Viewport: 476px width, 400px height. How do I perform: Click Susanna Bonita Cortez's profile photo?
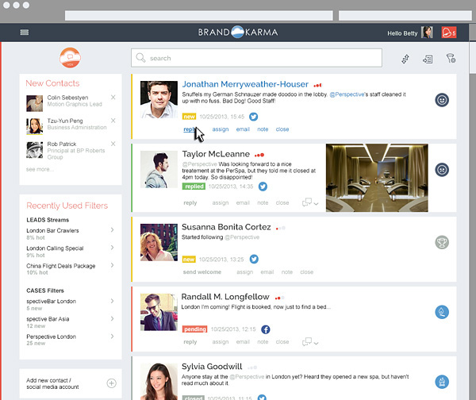[x=159, y=242]
